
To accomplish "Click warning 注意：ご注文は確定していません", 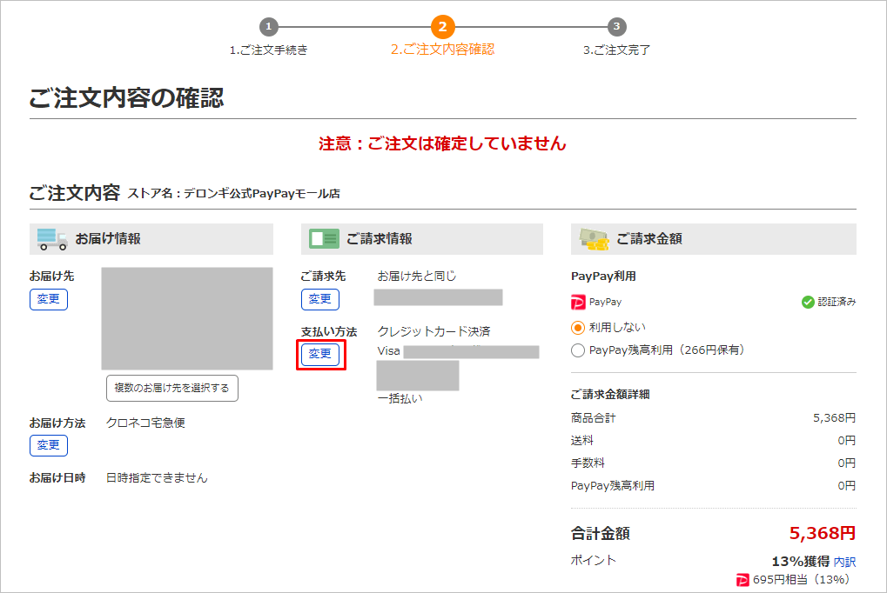I will tap(442, 143).
